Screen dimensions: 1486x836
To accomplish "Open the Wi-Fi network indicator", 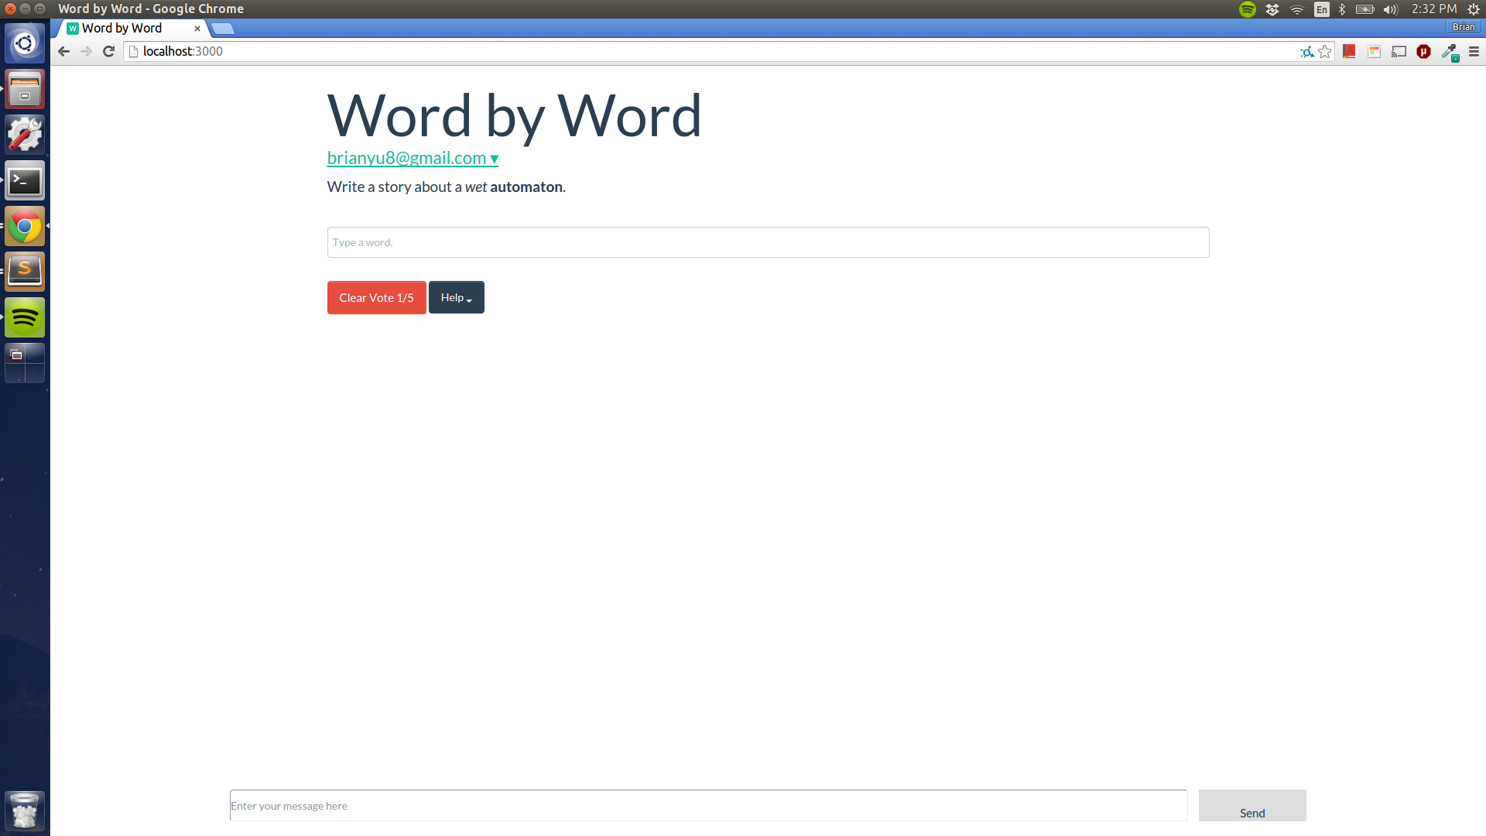I will (x=1297, y=9).
